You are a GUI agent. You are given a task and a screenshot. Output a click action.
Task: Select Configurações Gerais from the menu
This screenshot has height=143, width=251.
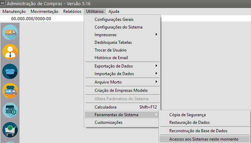pyautogui.click(x=114, y=19)
